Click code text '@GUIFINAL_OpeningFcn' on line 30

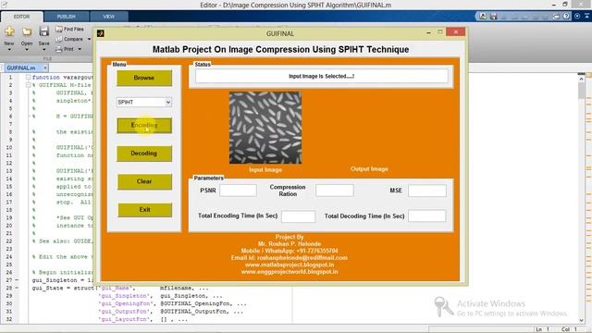[195, 303]
